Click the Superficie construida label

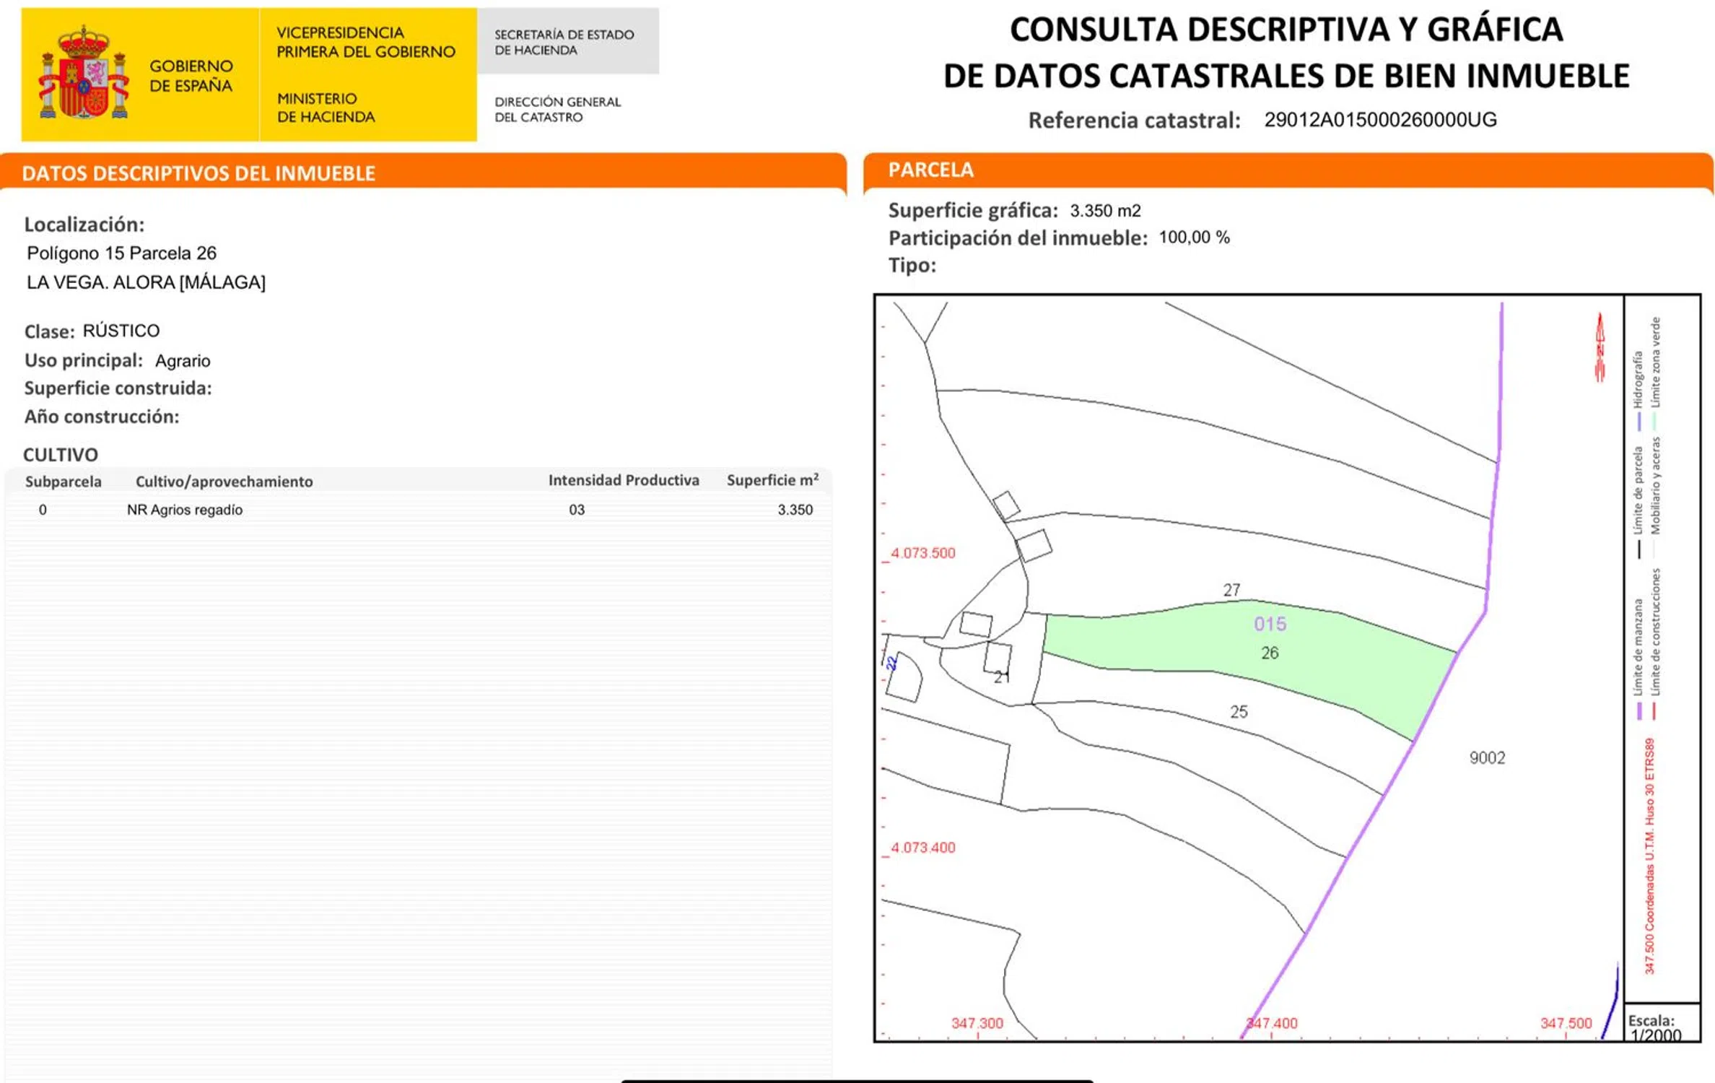pos(118,388)
